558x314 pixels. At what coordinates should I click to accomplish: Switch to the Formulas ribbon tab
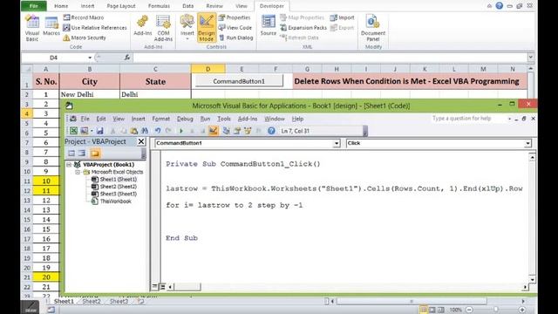[x=159, y=6]
